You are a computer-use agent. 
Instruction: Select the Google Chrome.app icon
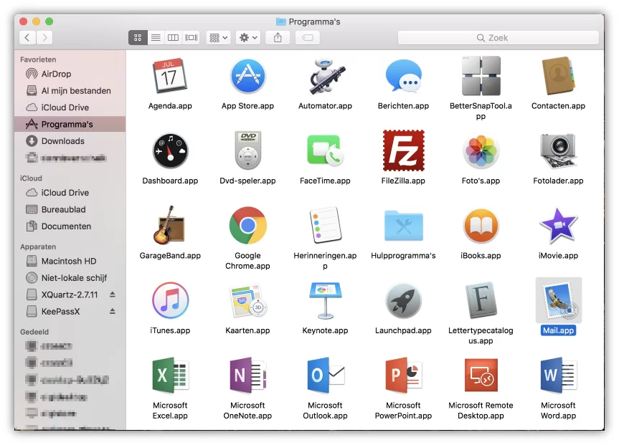click(x=247, y=225)
